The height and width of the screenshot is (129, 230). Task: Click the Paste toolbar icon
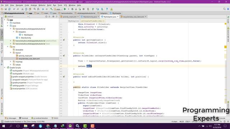pos(30,9)
